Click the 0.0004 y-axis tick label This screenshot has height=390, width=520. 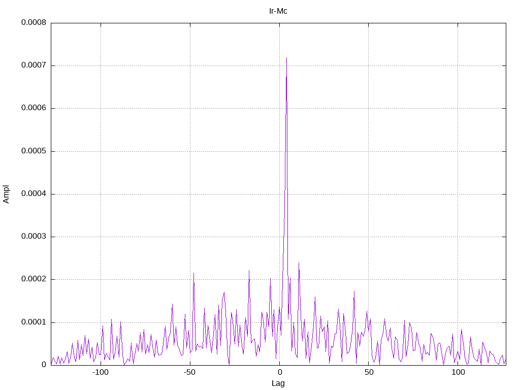pos(34,193)
